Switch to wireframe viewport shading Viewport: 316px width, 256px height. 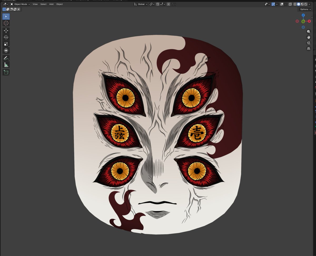(x=295, y=4)
